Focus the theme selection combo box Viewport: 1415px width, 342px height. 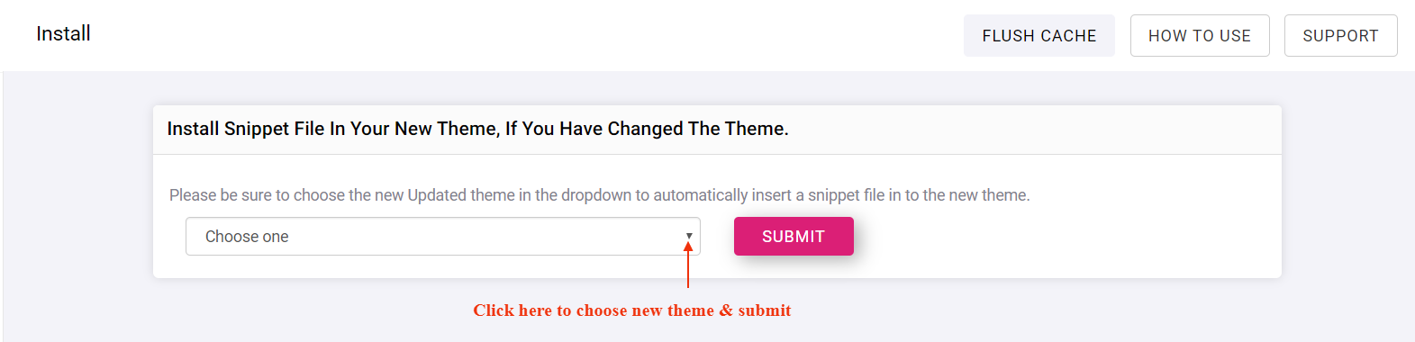click(443, 237)
